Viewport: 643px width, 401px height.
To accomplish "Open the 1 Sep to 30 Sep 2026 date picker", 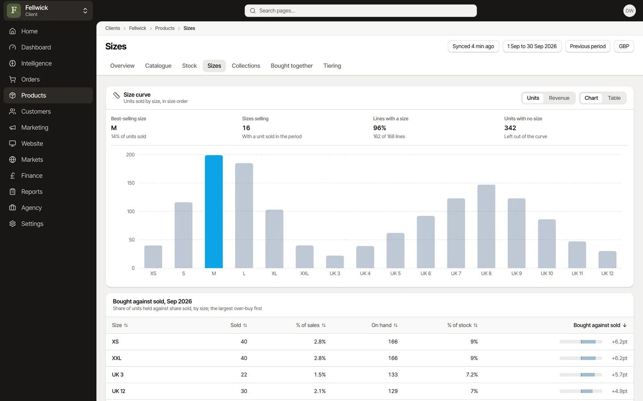I will (532, 46).
